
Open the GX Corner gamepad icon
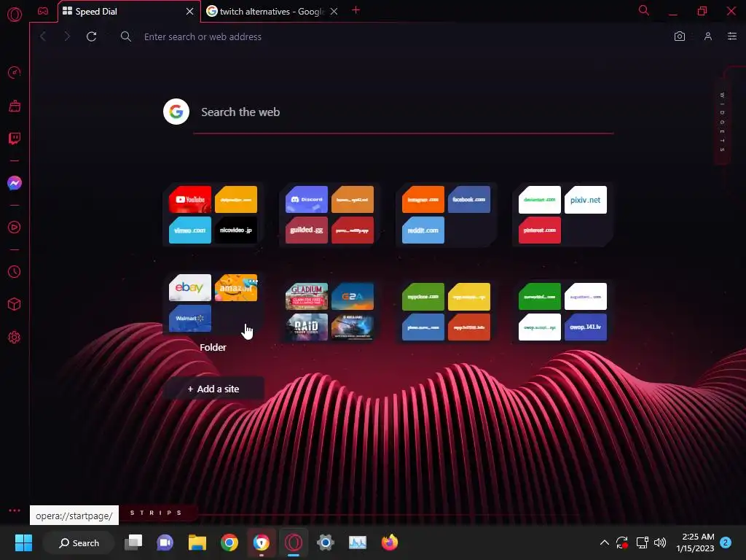coord(43,11)
